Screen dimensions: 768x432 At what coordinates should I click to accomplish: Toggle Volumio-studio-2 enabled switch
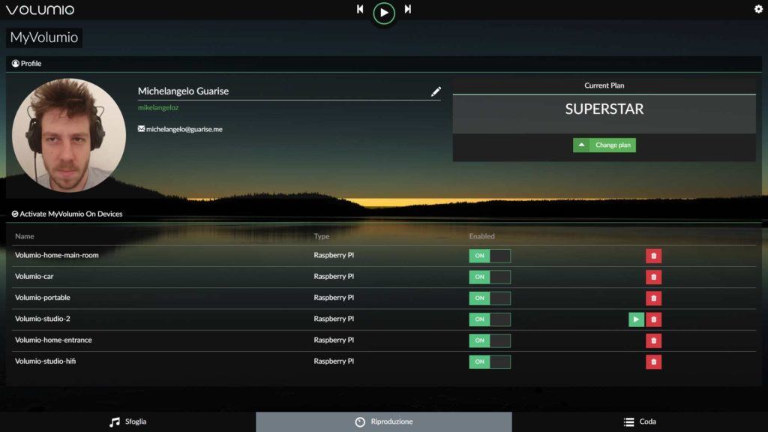[x=489, y=319]
